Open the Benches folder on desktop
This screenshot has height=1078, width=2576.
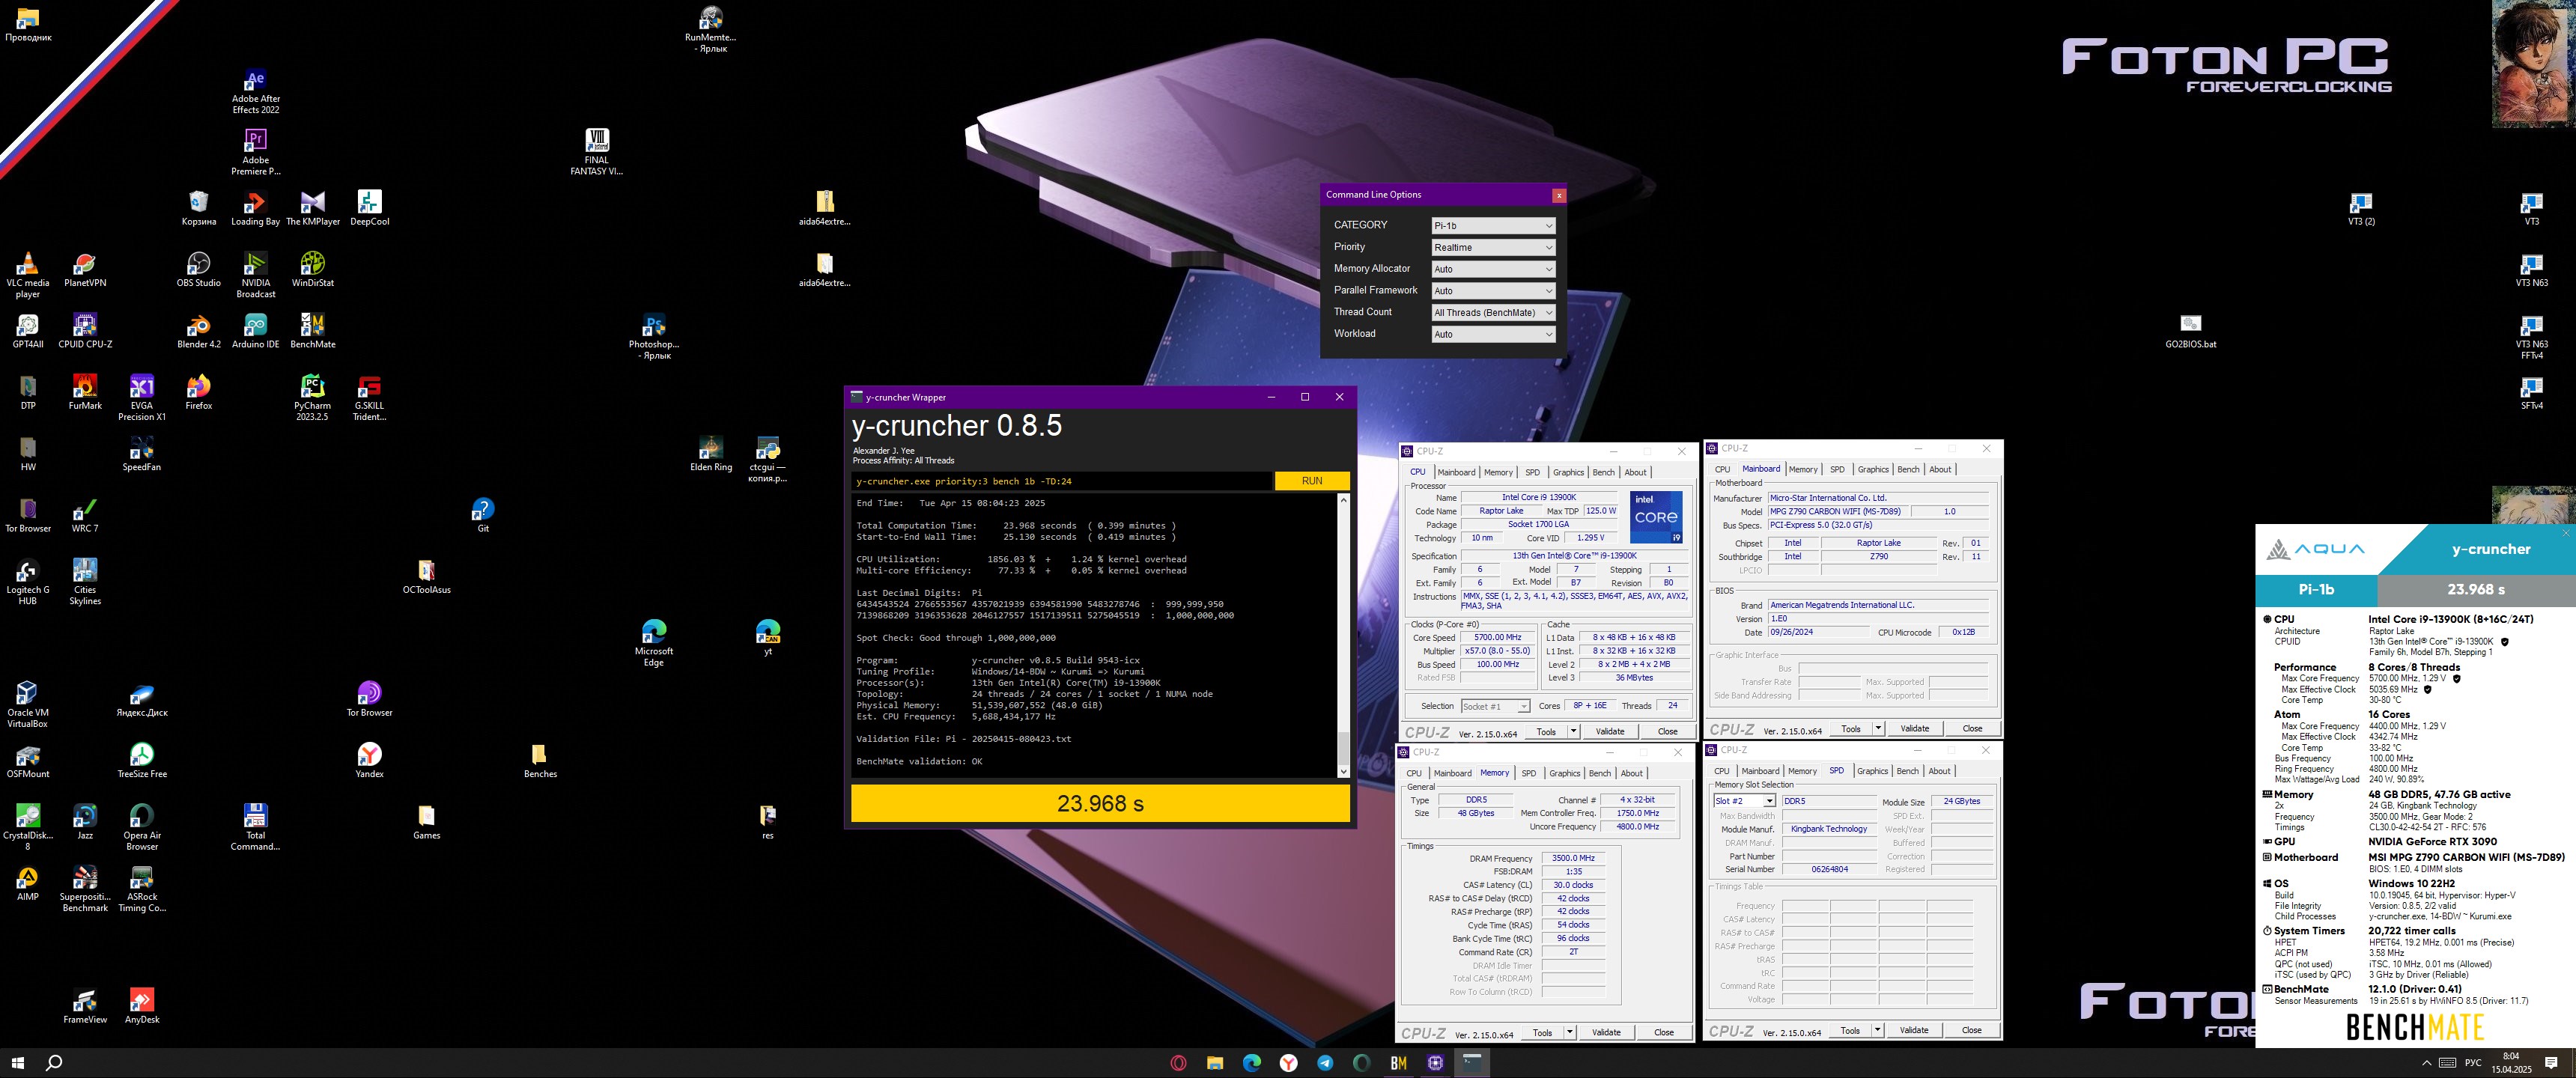[x=540, y=760]
